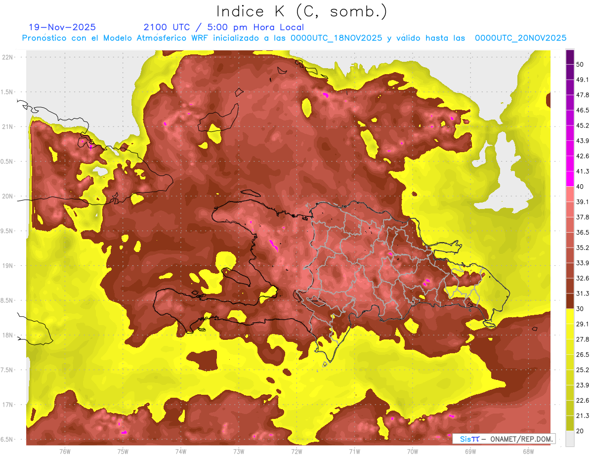Click the '22N' latitude label
593x458 pixels.
coord(7,57)
